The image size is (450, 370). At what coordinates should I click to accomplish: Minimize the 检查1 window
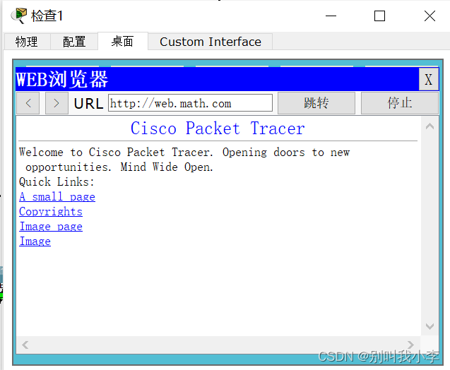[x=331, y=16]
